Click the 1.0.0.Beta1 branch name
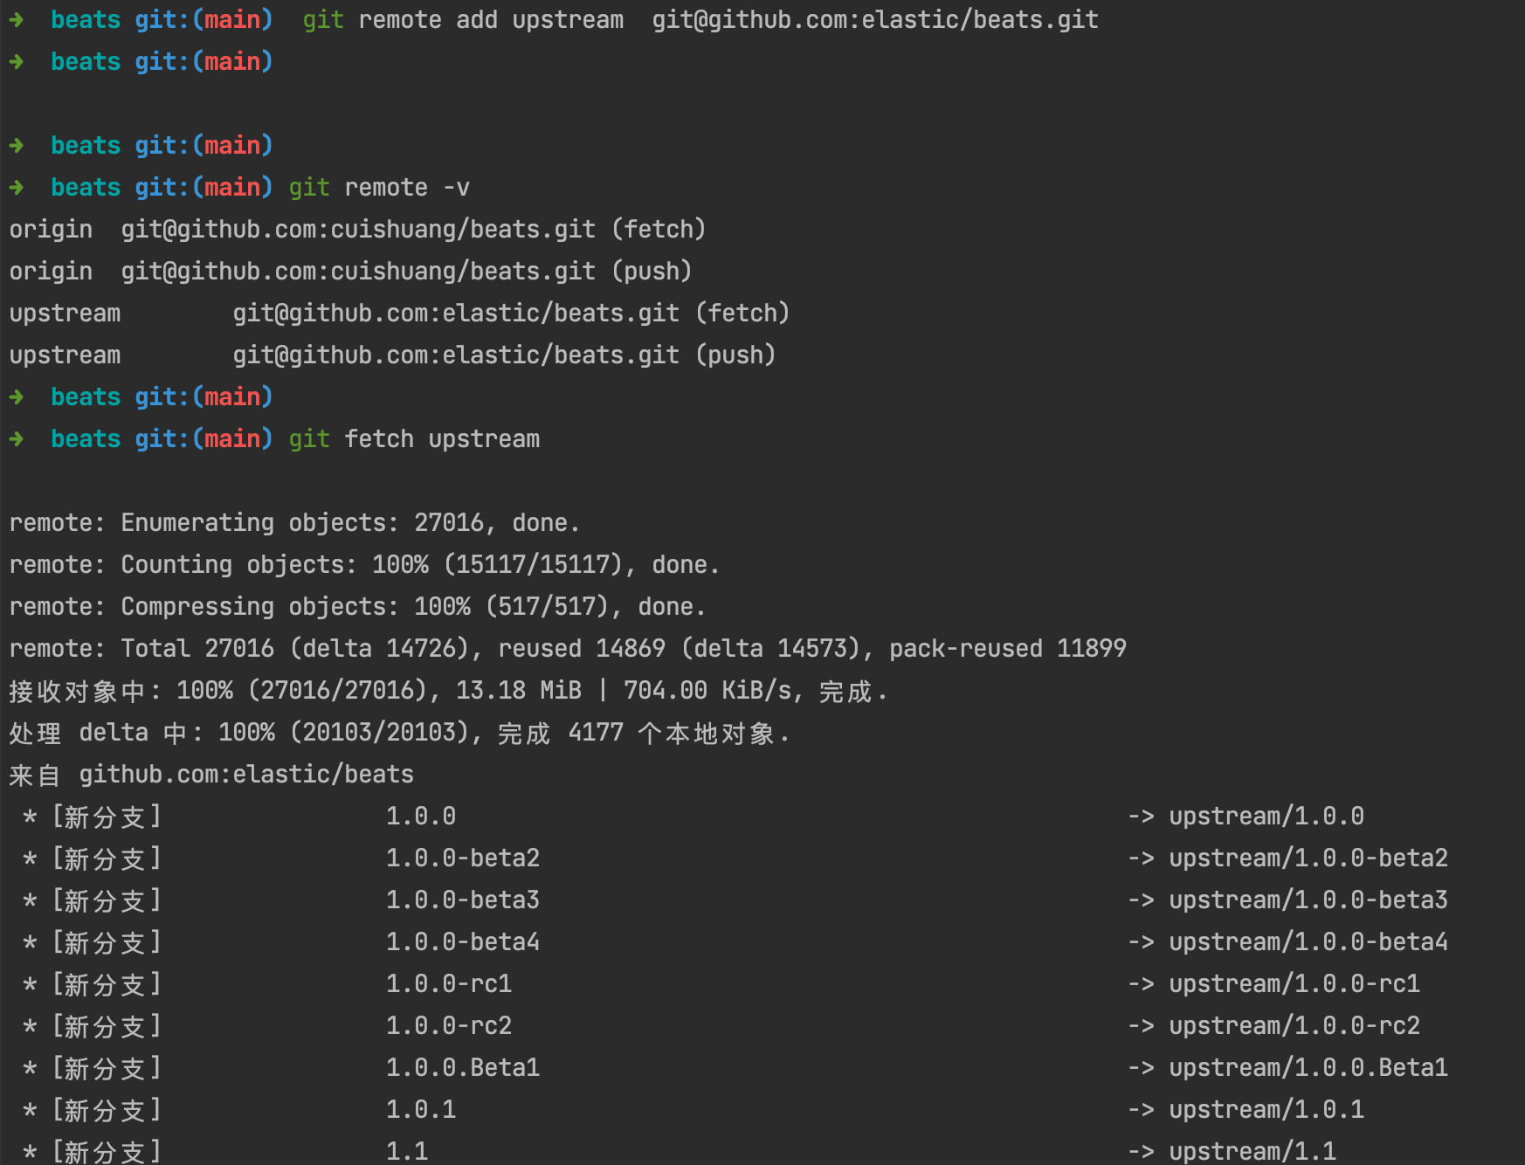This screenshot has width=1525, height=1165. [x=463, y=1068]
